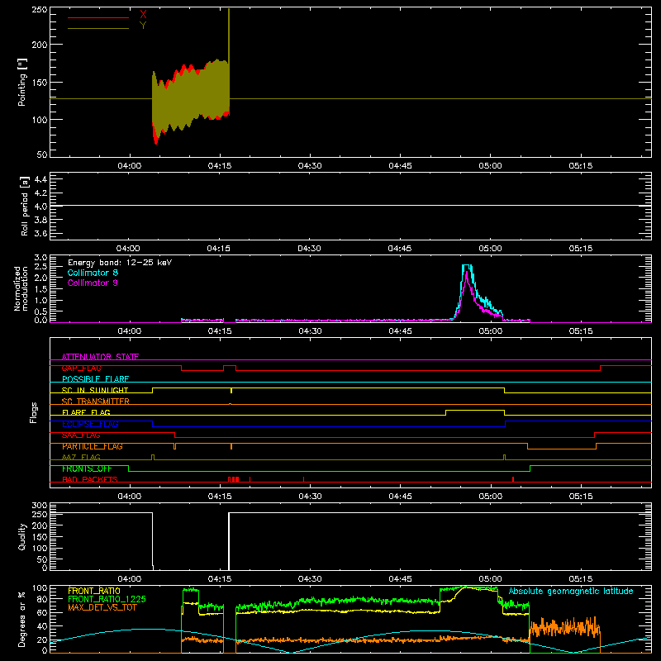The image size is (661, 661).
Task: Click the 05:15 tick label under Quality plot
Action: 581,579
